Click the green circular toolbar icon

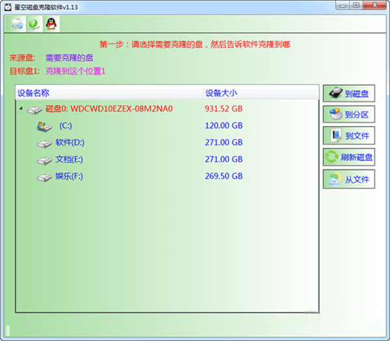(32, 23)
